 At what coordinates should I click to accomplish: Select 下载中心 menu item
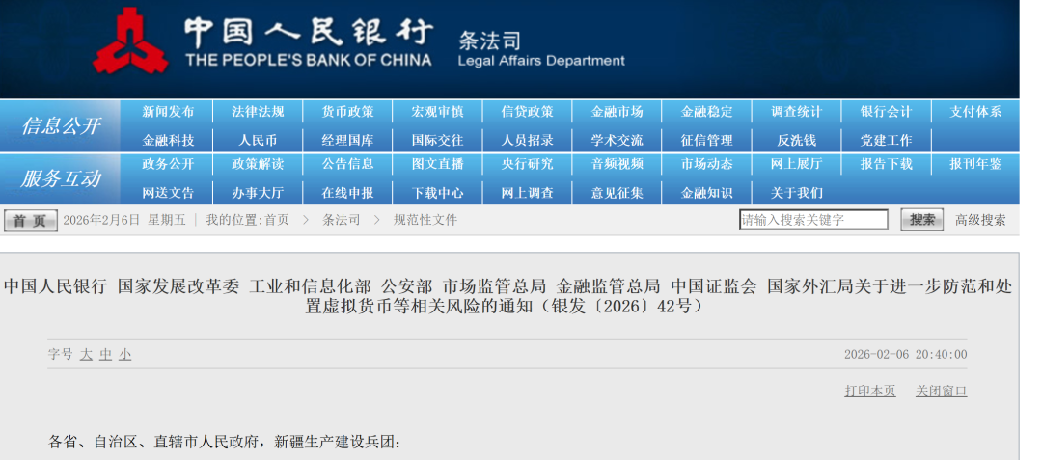(437, 193)
